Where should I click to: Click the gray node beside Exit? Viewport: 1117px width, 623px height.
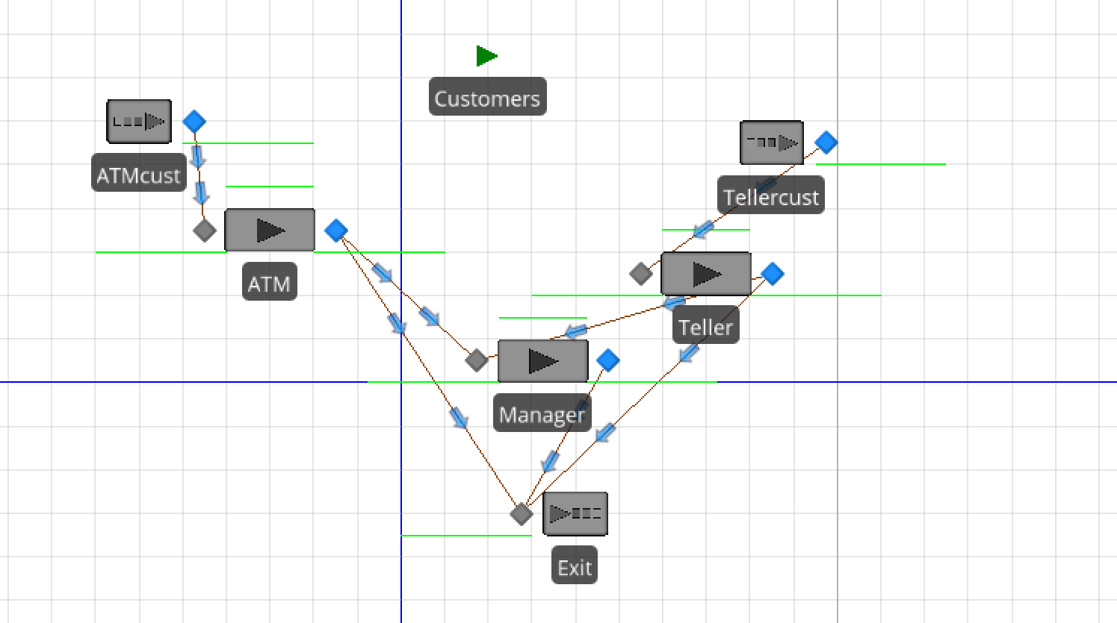521,513
